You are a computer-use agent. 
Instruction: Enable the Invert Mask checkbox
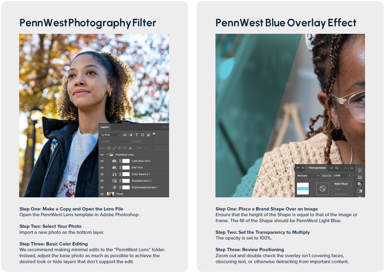pos(332,194)
